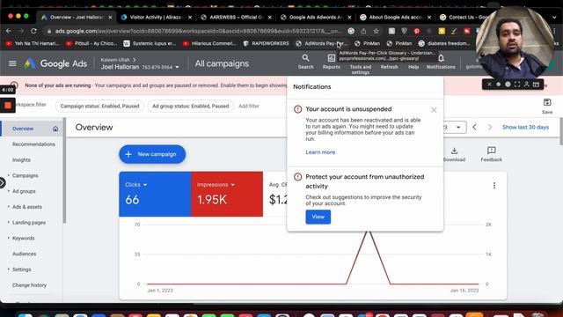Click the Notifications bell icon

click(441, 58)
